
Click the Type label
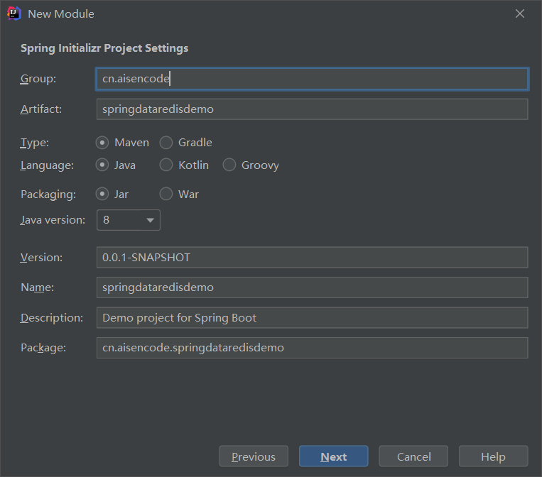[35, 143]
